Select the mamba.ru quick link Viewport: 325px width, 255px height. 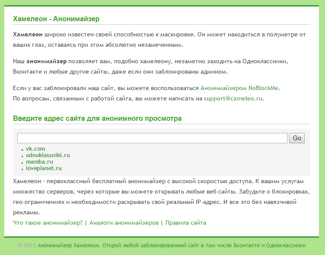(x=39, y=161)
